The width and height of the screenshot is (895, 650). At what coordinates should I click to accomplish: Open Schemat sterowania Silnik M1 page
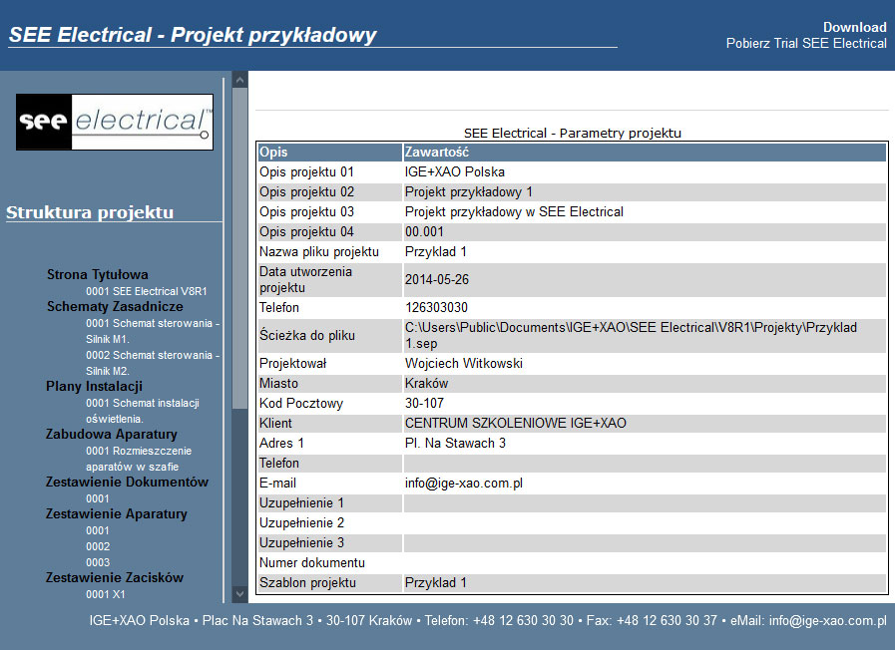click(x=153, y=331)
